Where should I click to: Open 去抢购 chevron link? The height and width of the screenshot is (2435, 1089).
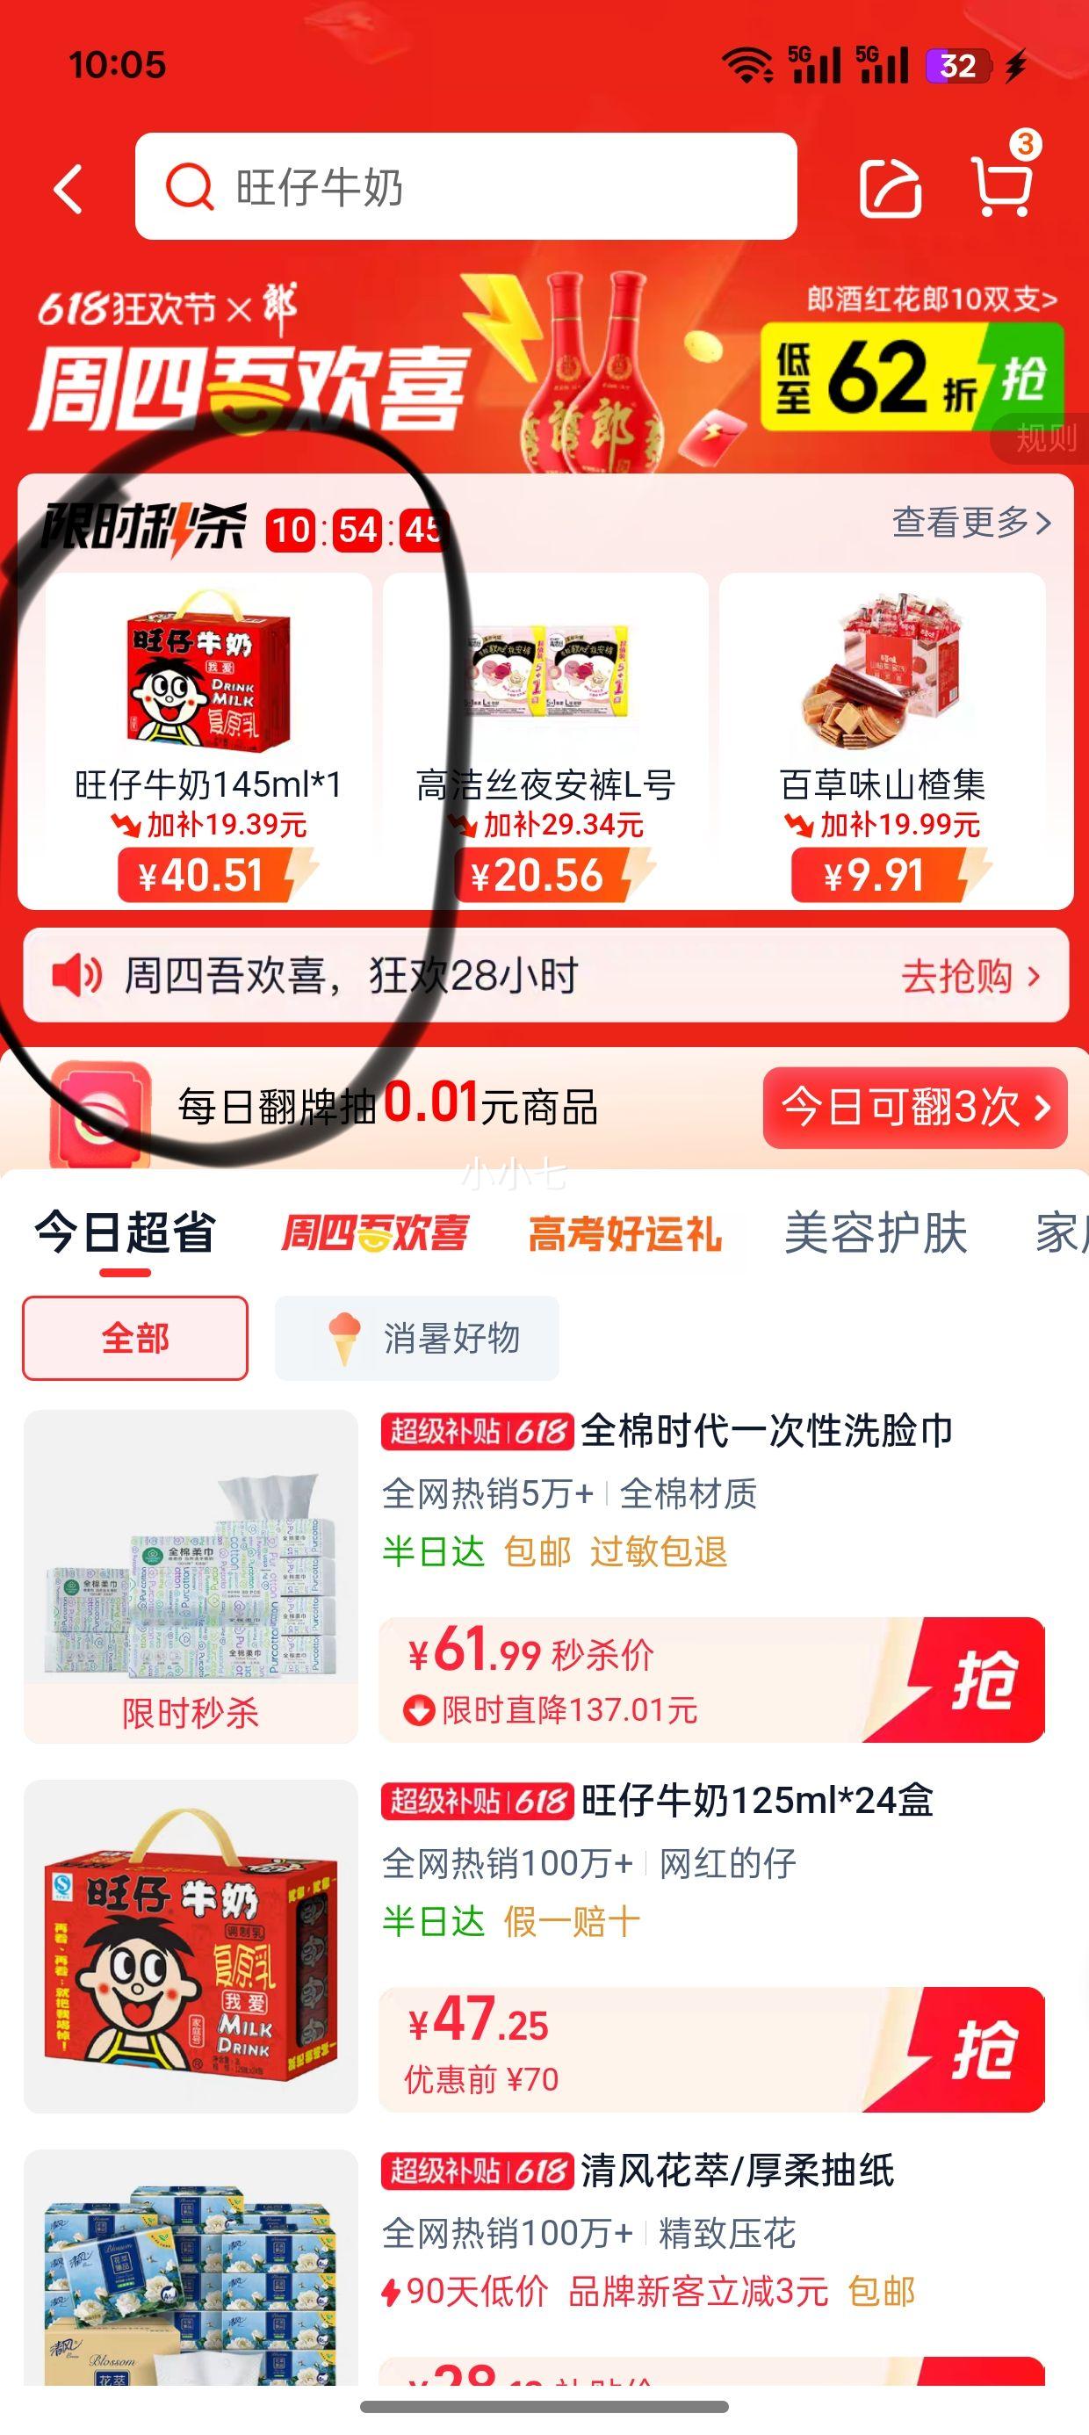(970, 976)
